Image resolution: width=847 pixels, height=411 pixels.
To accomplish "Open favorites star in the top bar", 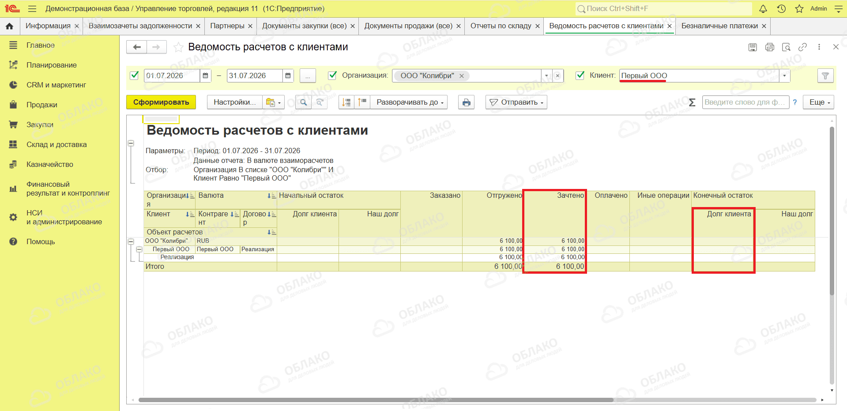I will 799,9.
